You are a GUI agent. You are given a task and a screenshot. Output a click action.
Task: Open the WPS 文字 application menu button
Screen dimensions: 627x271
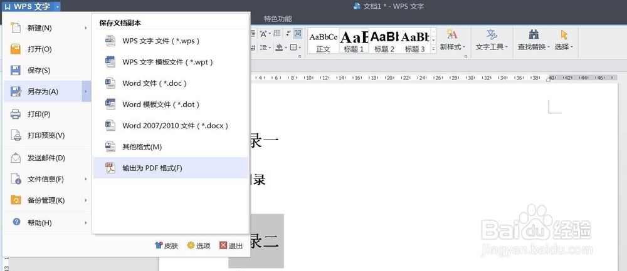coord(28,6)
